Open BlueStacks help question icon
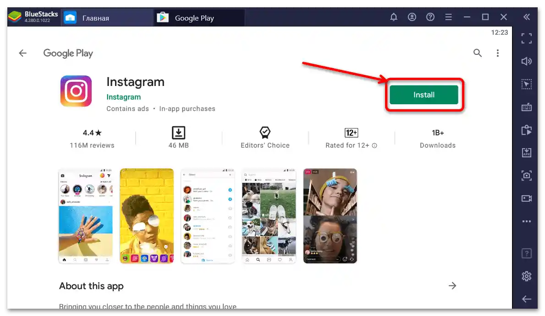The height and width of the screenshot is (316, 545). 430,17
